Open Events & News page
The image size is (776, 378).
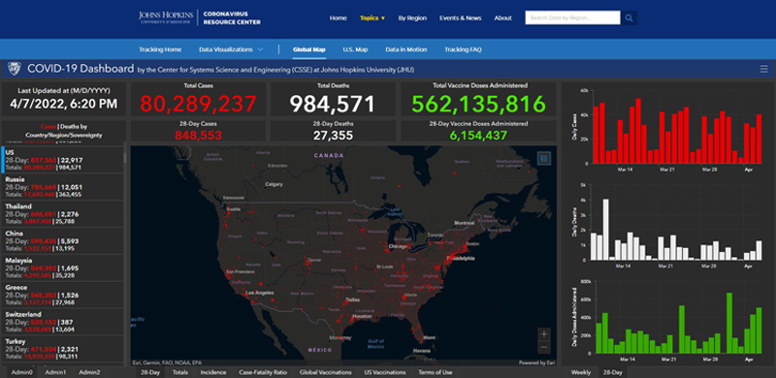[460, 17]
